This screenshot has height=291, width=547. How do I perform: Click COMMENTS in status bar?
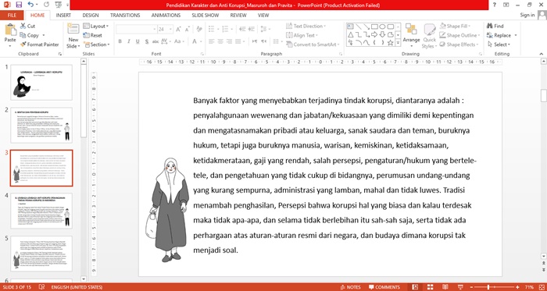(384, 287)
